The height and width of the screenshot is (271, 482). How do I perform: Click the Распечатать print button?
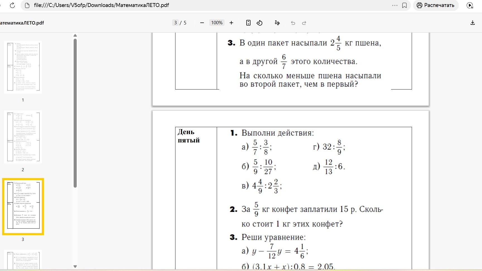click(436, 5)
